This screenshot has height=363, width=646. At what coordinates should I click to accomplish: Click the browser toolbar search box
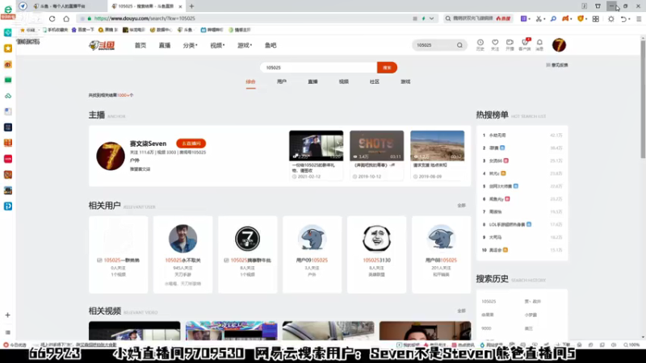pyautogui.click(x=479, y=19)
